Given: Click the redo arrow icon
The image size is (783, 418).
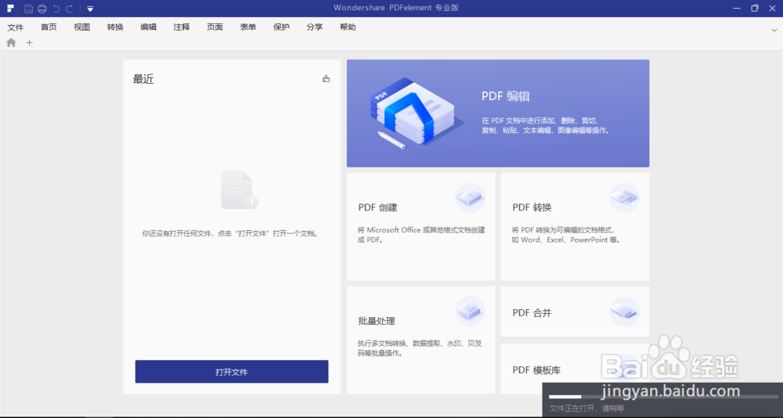Looking at the screenshot, I should (70, 9).
